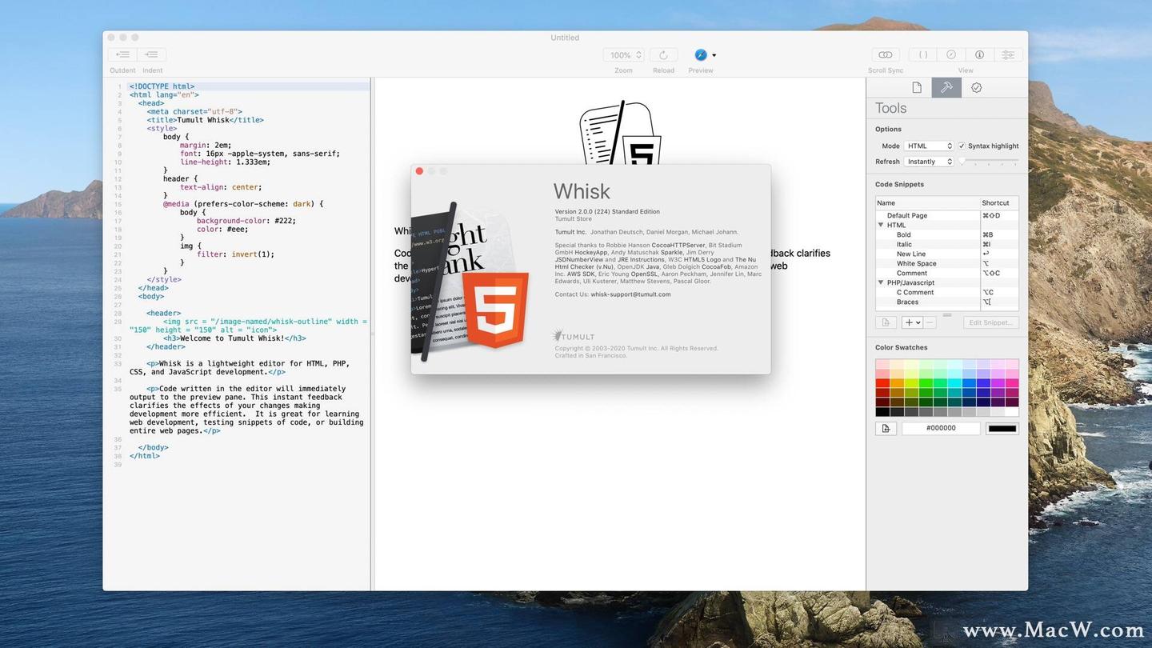Toggle Scroll Sync
This screenshot has height=648, width=1152.
[x=885, y=54]
